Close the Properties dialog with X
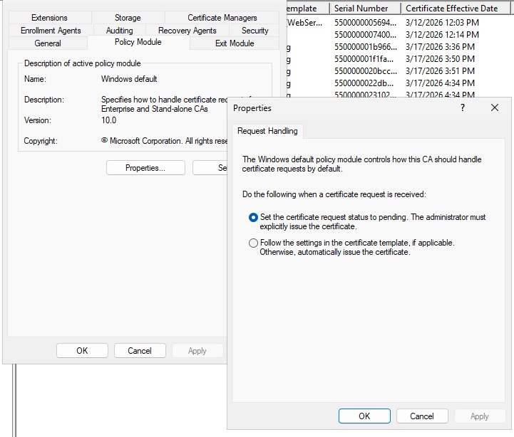The width and height of the screenshot is (514, 437). point(495,108)
